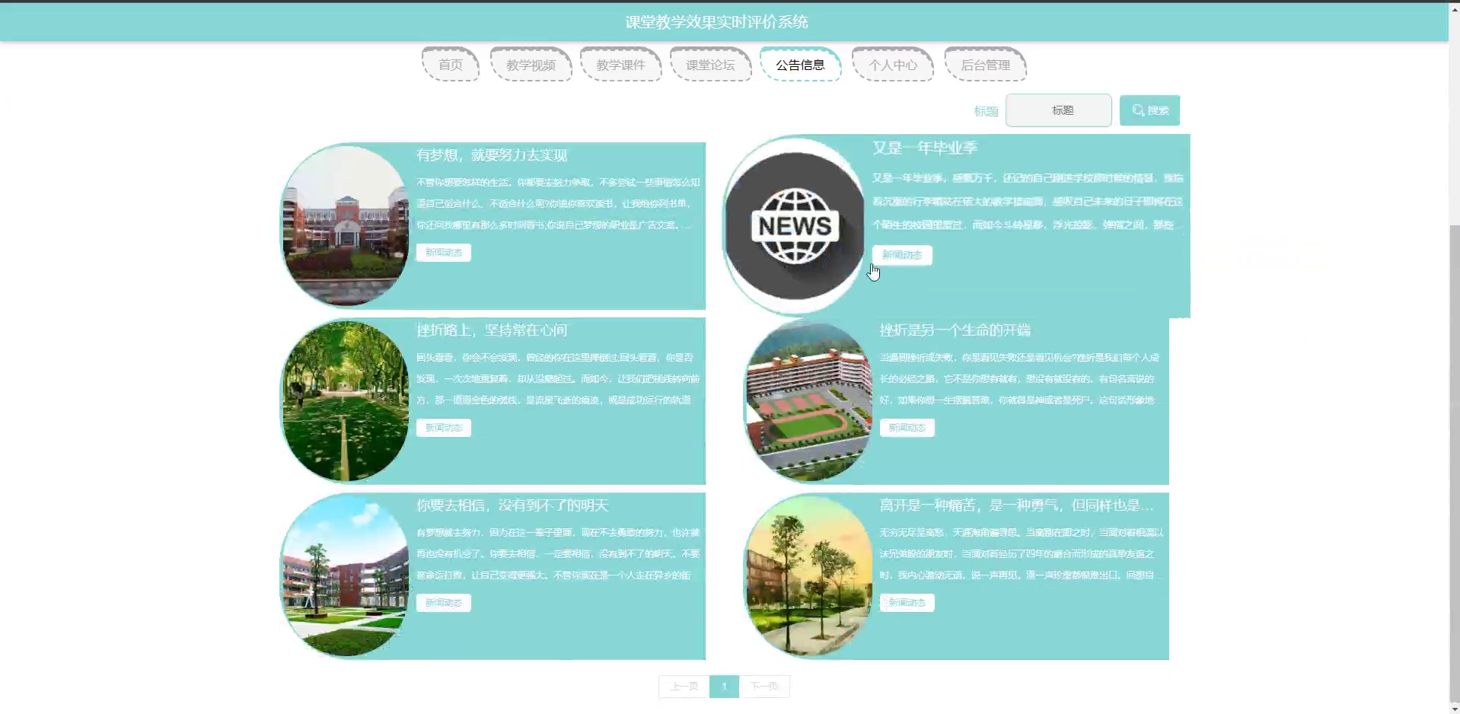Go to 后台管理 tab
The height and width of the screenshot is (714, 1460).
[x=985, y=65]
